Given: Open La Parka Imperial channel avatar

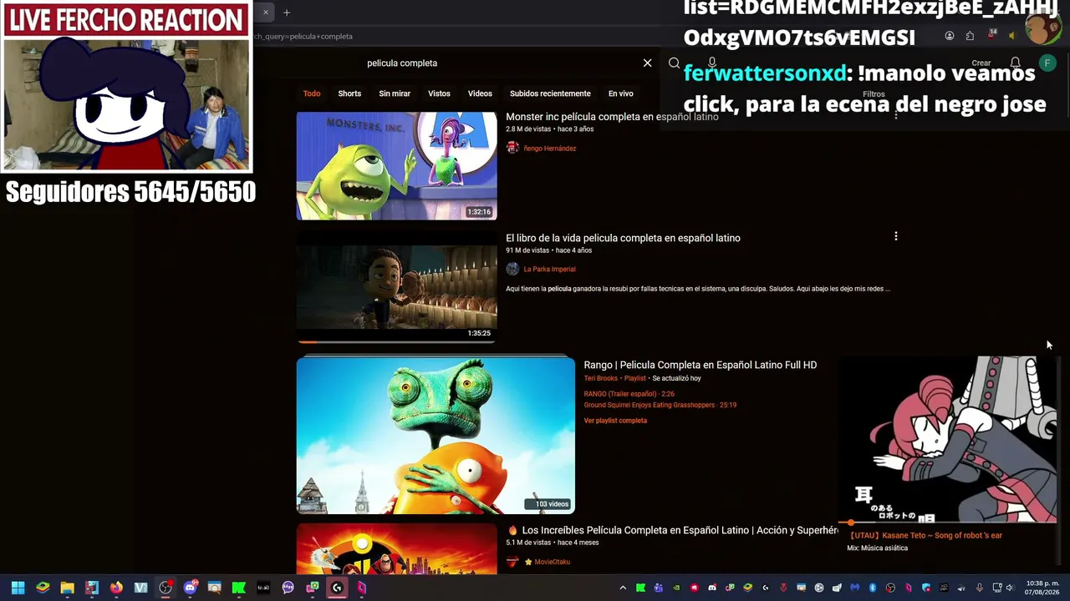Looking at the screenshot, I should 512,269.
